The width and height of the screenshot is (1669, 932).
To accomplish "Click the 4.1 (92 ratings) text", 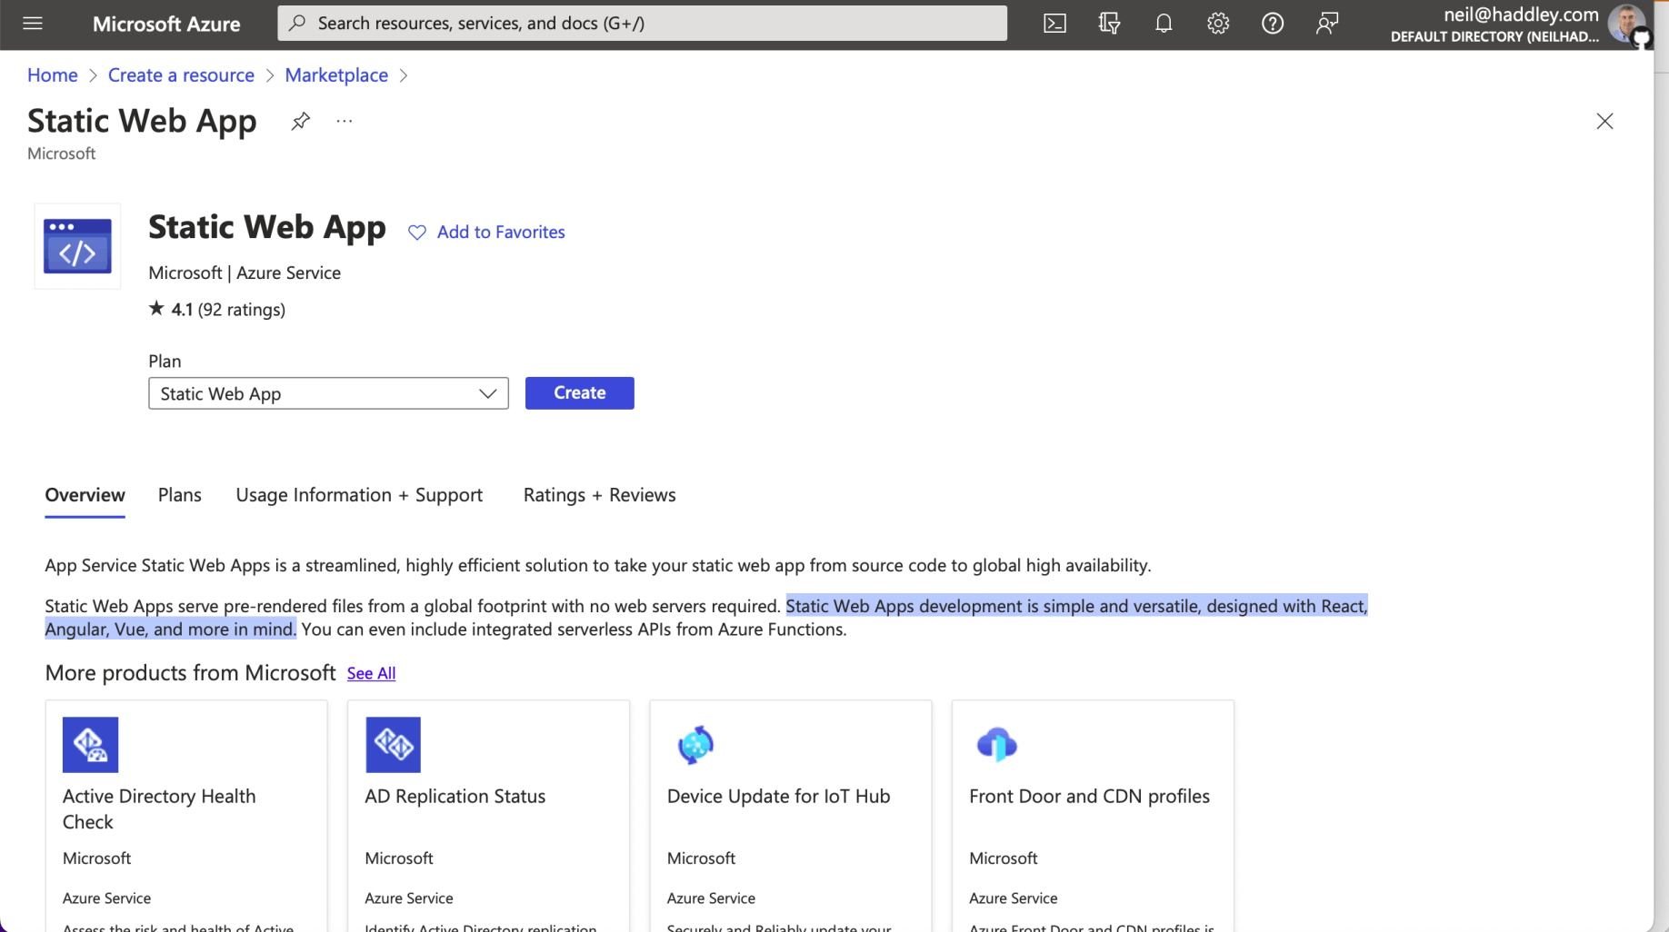I will click(x=228, y=310).
